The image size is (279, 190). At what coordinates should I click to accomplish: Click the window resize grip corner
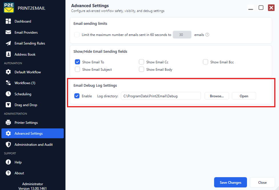coord(277,188)
